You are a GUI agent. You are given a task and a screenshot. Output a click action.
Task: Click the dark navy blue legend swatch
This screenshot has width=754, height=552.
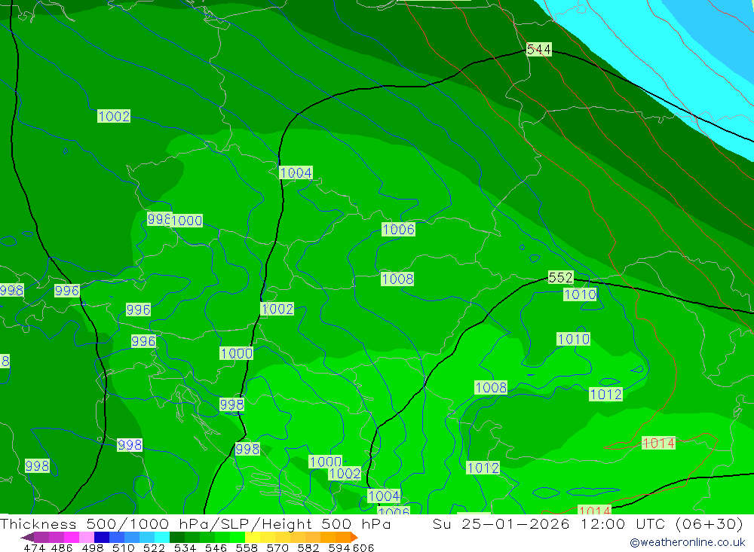pos(102,537)
